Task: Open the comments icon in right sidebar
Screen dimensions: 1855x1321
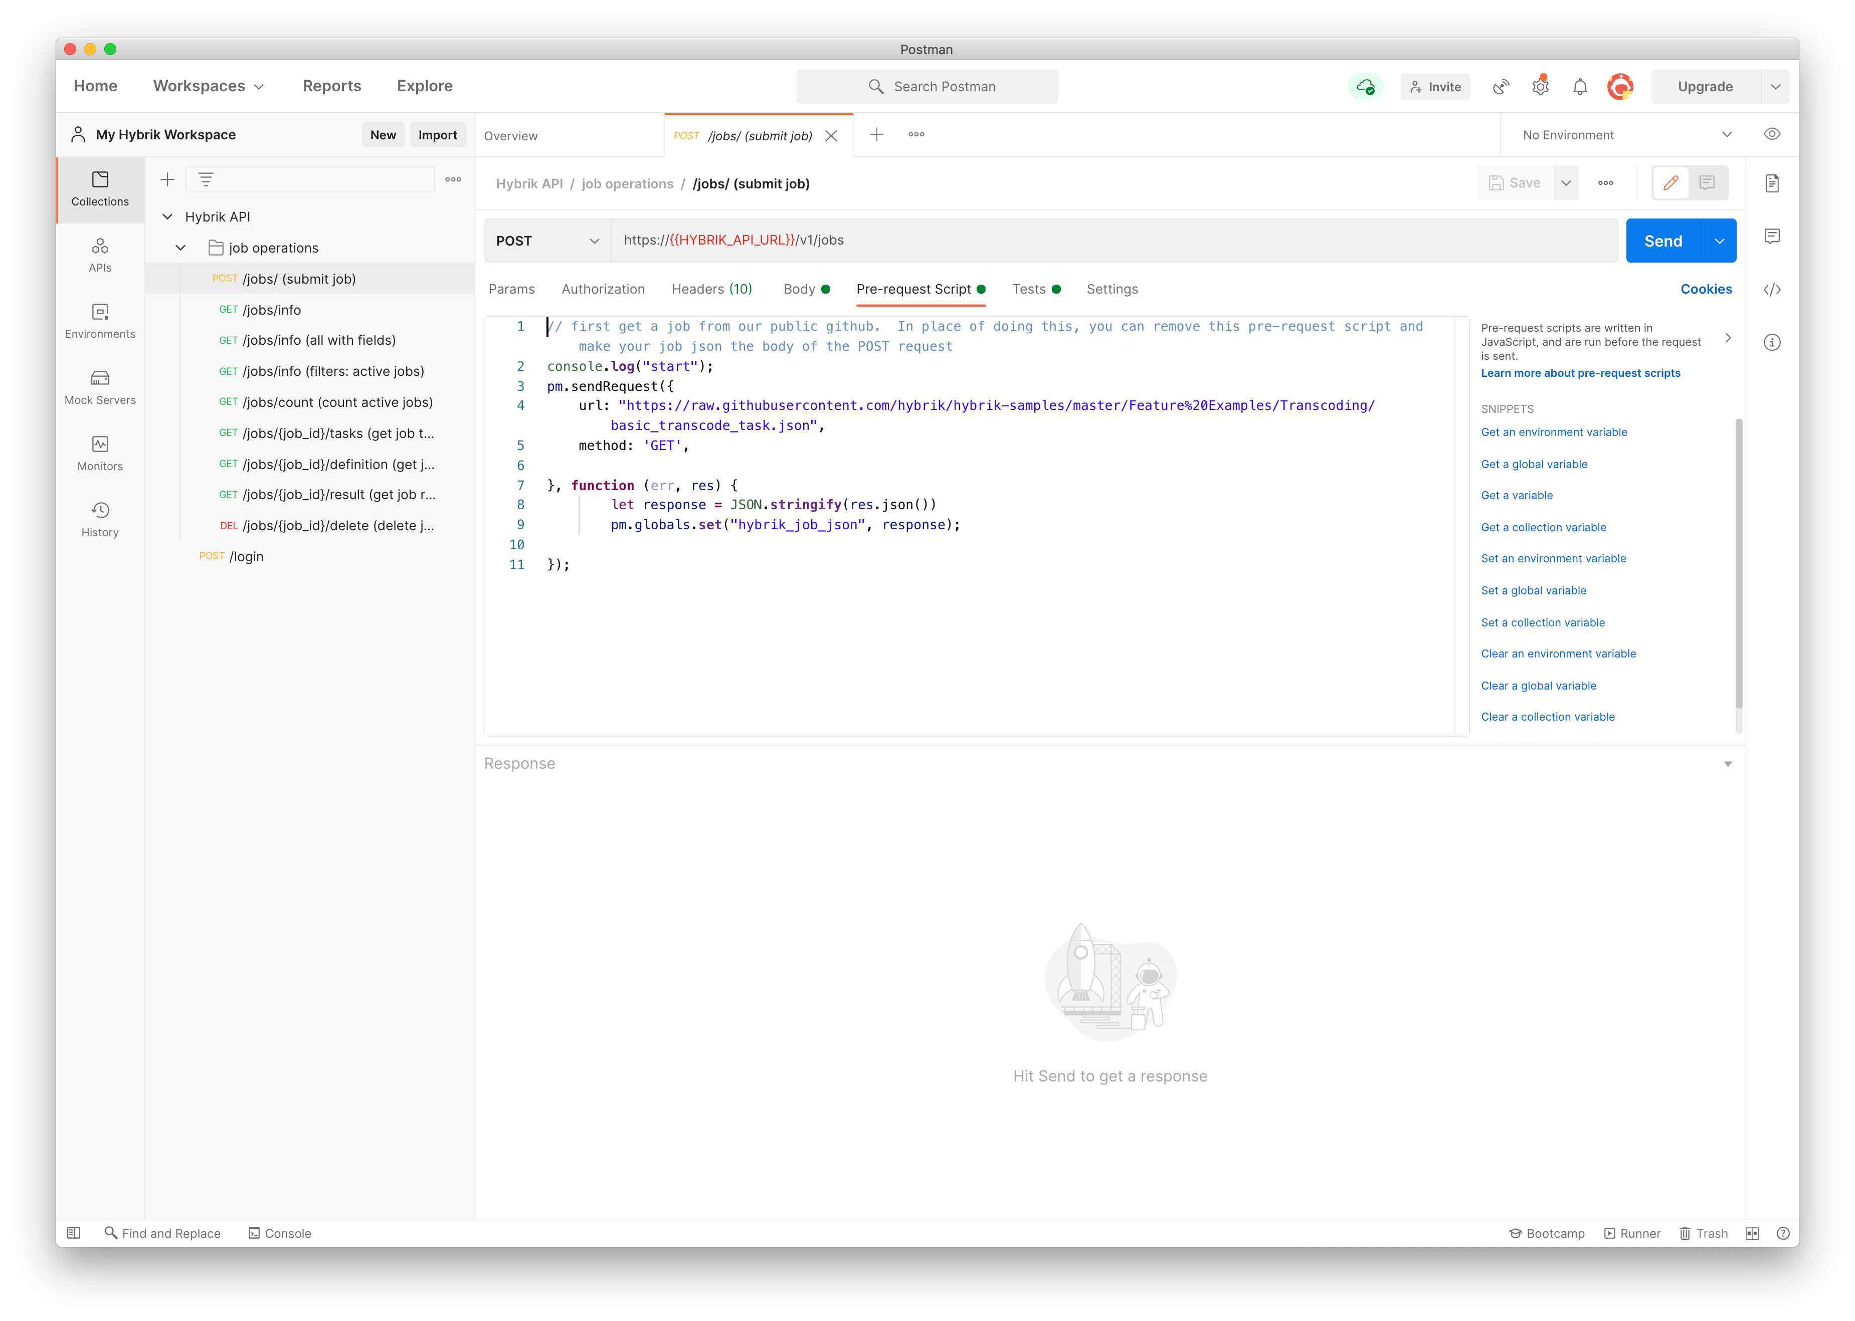Action: click(x=1772, y=236)
